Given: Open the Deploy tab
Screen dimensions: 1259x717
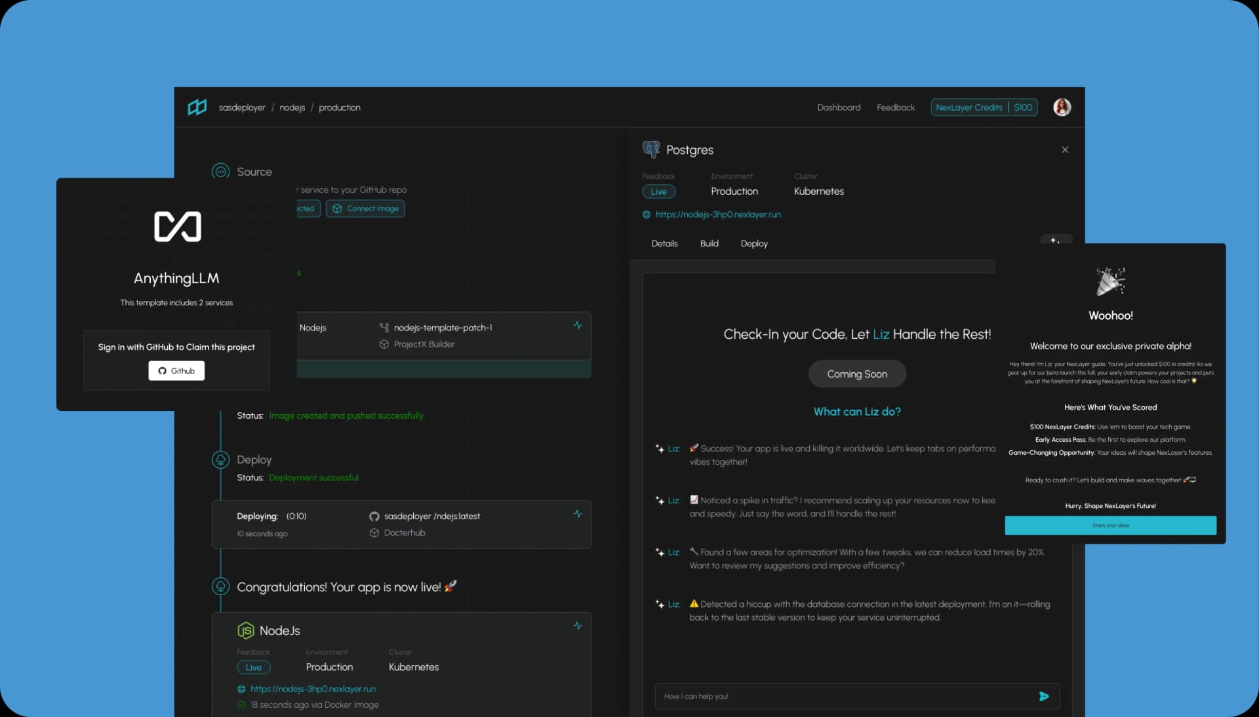Looking at the screenshot, I should 754,243.
